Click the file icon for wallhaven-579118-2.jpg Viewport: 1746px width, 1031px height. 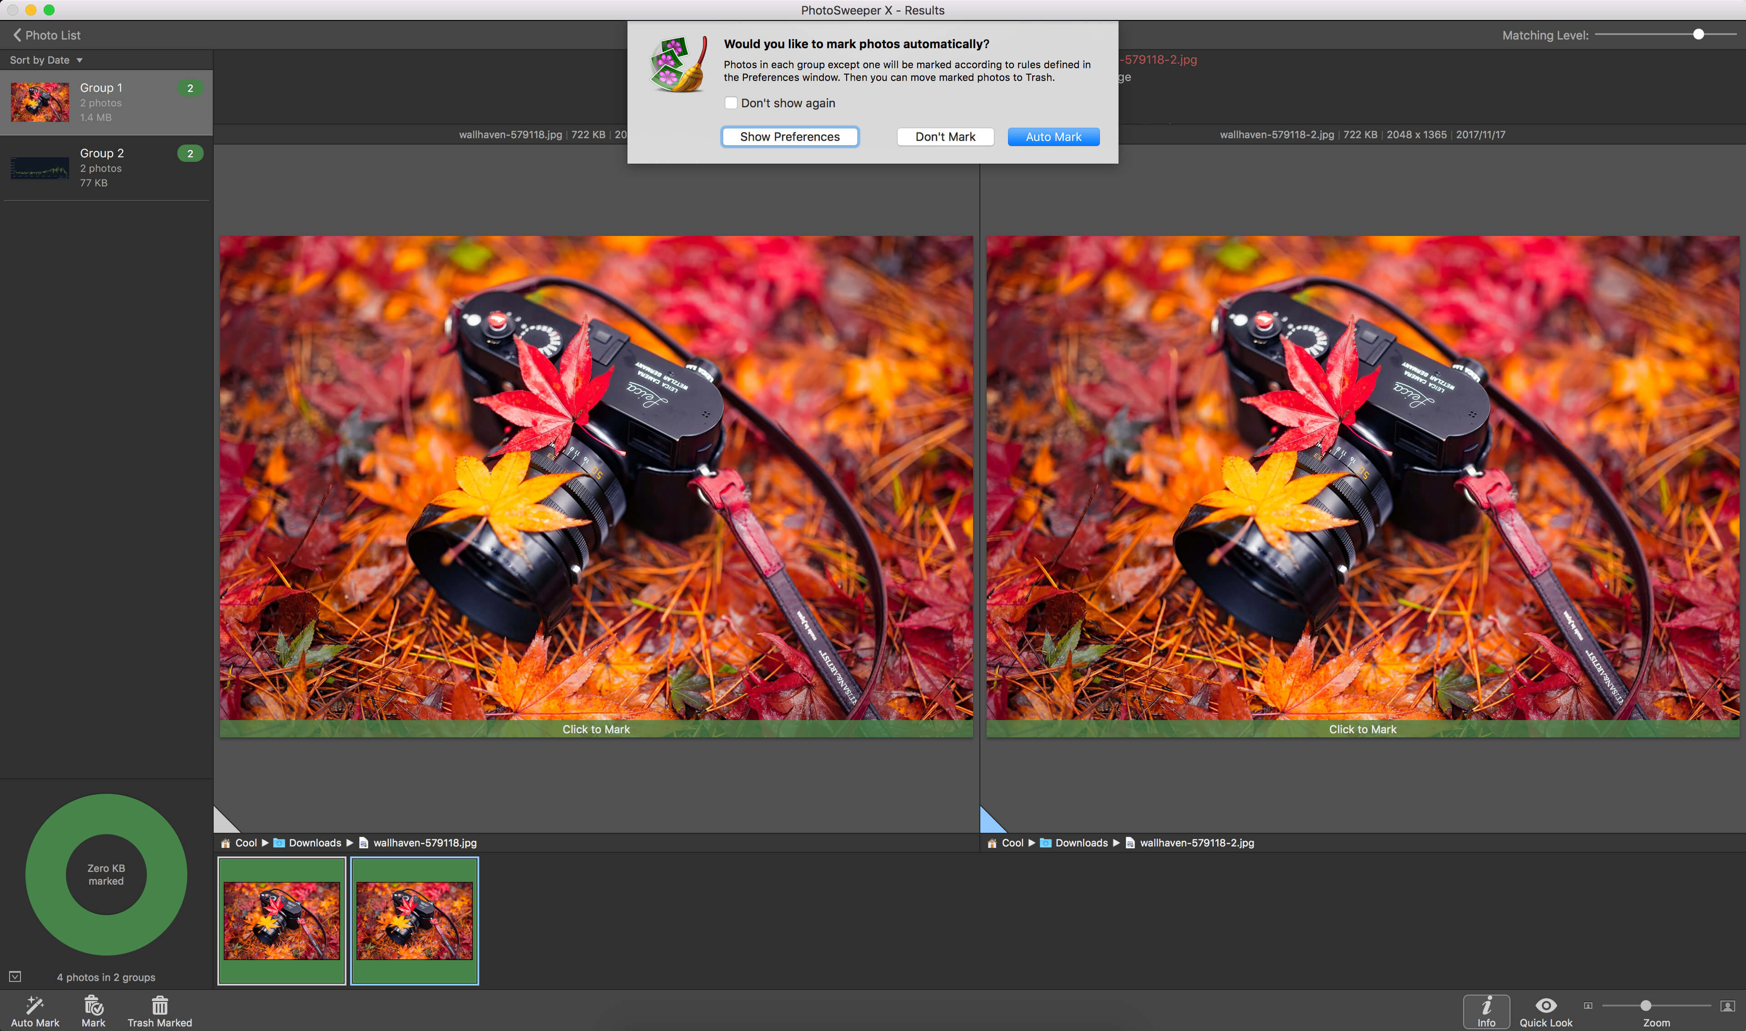pyautogui.click(x=1130, y=843)
